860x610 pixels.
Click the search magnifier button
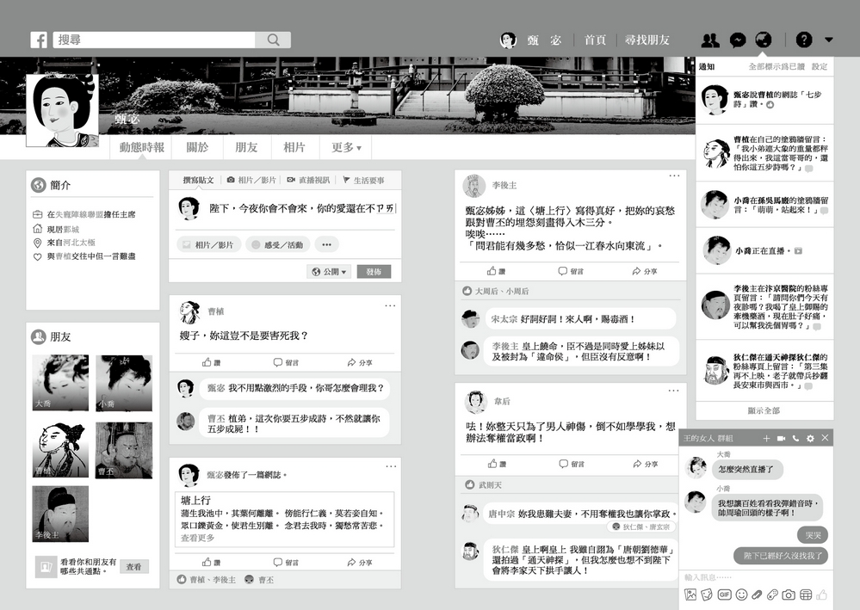pyautogui.click(x=273, y=40)
